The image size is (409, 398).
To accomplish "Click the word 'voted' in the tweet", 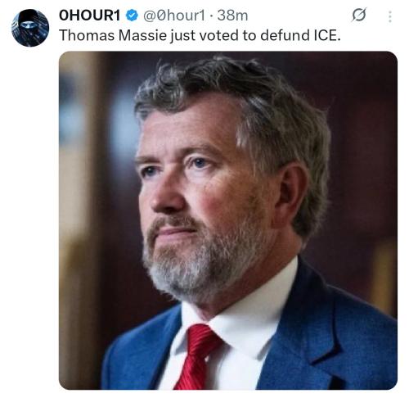I will [x=220, y=35].
